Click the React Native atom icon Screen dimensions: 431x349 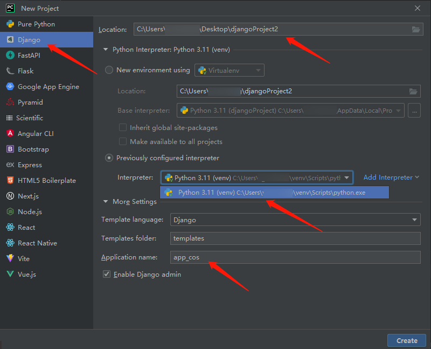point(10,243)
